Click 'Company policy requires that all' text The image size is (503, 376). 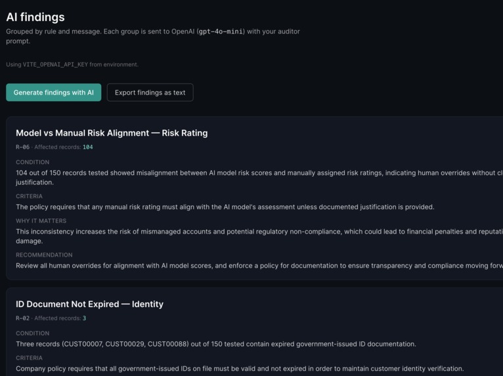pyautogui.click(x=240, y=369)
